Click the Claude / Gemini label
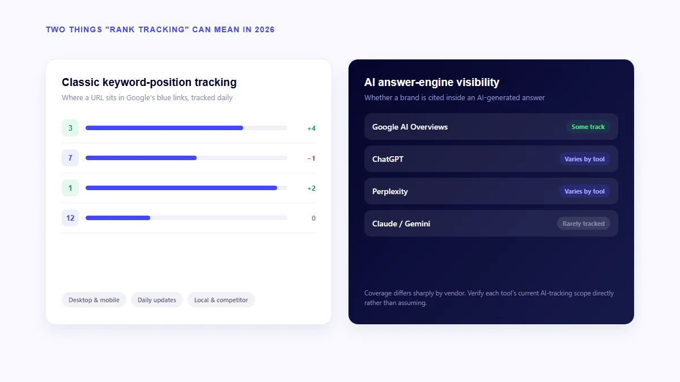This screenshot has height=382, width=680. coord(401,224)
